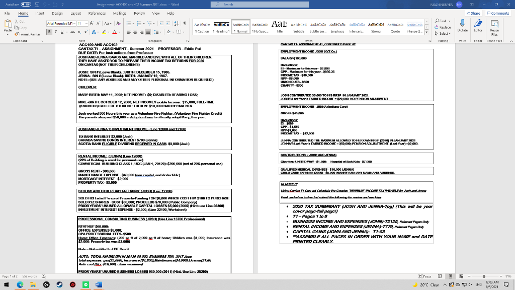Click the text highlight color marker

pos(104,32)
